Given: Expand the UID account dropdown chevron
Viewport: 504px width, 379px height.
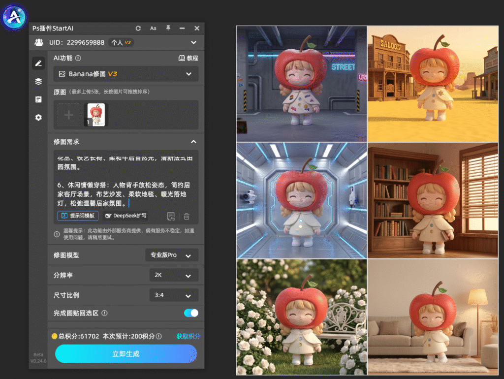Looking at the screenshot, I should coord(193,42).
